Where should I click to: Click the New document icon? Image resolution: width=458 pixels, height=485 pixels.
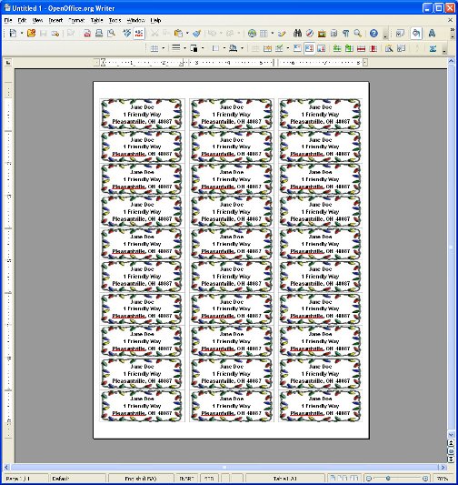point(13,34)
